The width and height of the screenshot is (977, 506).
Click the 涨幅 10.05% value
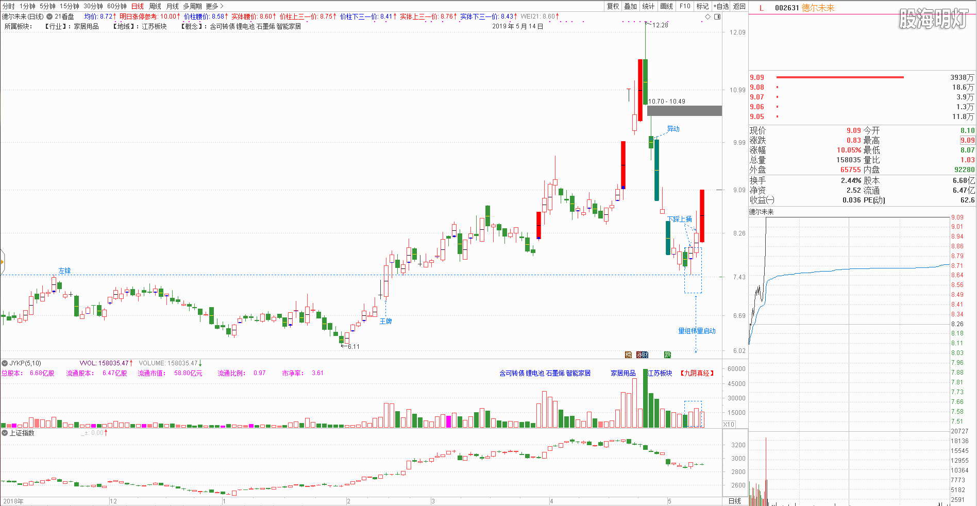[849, 150]
